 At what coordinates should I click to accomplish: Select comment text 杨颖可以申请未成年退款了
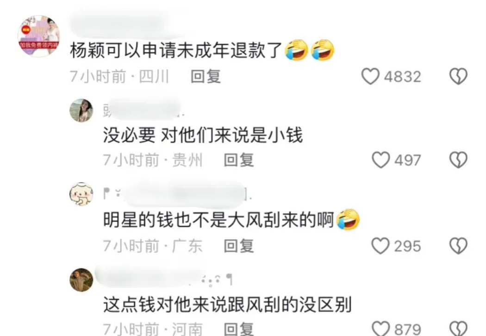(x=176, y=50)
